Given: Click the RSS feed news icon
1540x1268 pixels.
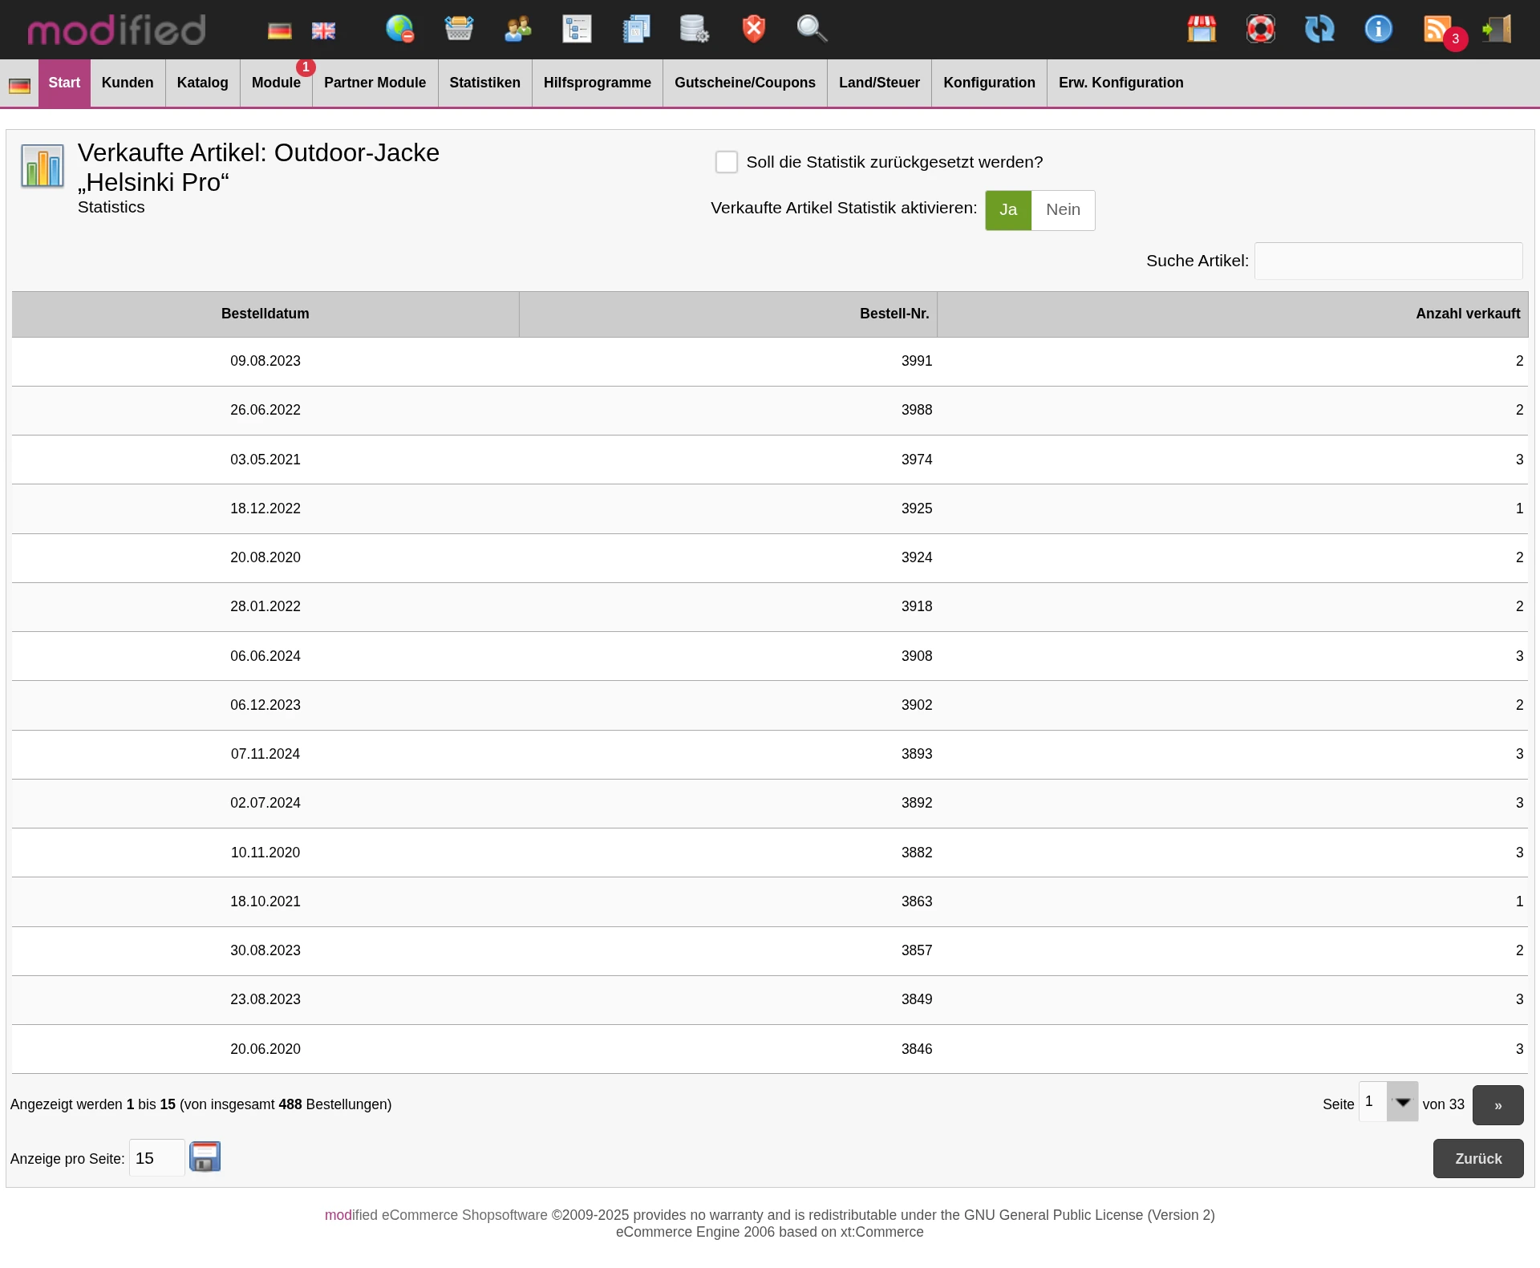Looking at the screenshot, I should [1437, 29].
